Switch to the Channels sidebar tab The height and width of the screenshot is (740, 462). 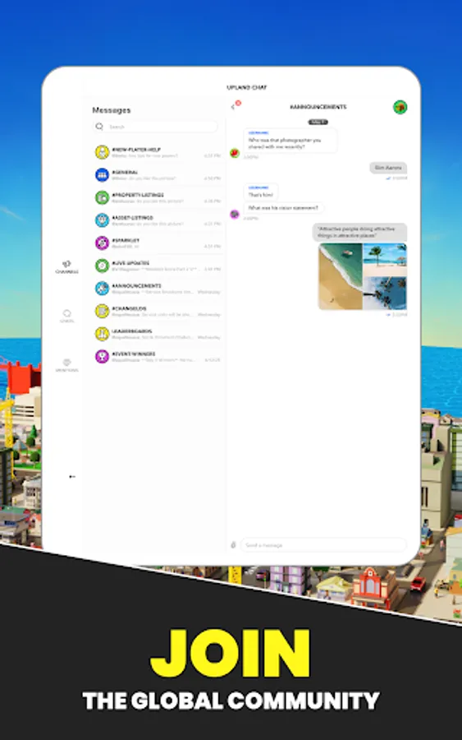(66, 267)
